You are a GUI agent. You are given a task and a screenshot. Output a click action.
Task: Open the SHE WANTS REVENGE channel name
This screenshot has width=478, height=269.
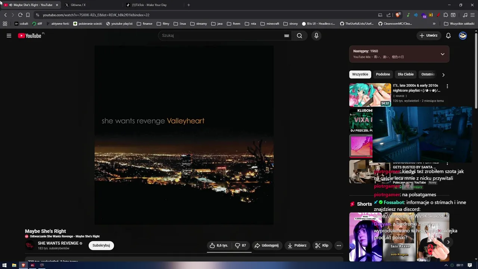tap(58, 243)
